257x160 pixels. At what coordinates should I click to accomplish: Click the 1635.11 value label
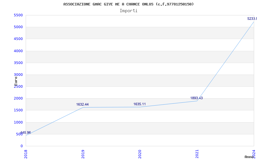tap(139, 104)
